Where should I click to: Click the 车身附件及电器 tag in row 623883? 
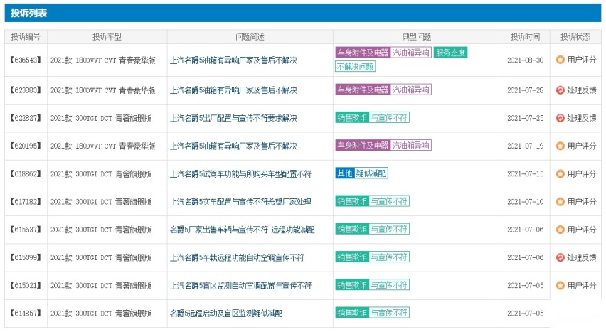(363, 90)
